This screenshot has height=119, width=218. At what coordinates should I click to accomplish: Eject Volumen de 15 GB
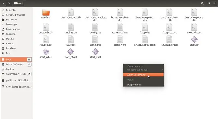point(29,74)
